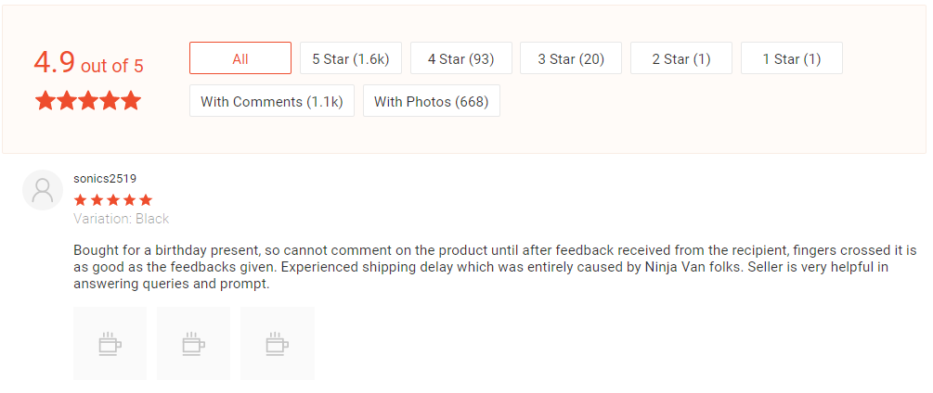
Task: Show only 3 Star (20) reviews
Action: (570, 58)
